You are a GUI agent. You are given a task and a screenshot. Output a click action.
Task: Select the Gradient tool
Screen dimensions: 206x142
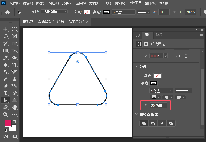(x=5, y=51)
